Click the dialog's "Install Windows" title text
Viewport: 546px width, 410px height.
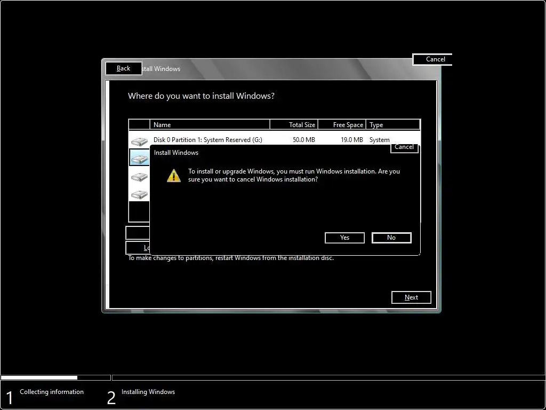tap(176, 153)
